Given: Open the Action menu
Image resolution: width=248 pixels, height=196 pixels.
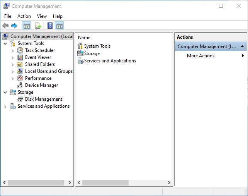Looking at the screenshot, I should [x=24, y=16].
